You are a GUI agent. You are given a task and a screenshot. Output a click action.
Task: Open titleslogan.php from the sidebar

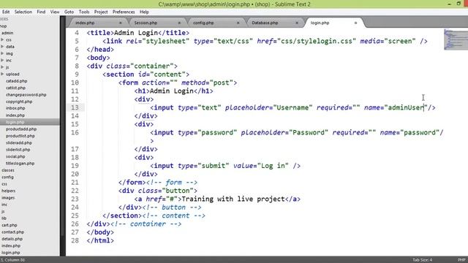coord(20,163)
